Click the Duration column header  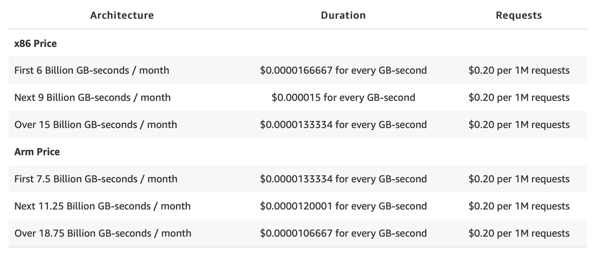tap(343, 15)
